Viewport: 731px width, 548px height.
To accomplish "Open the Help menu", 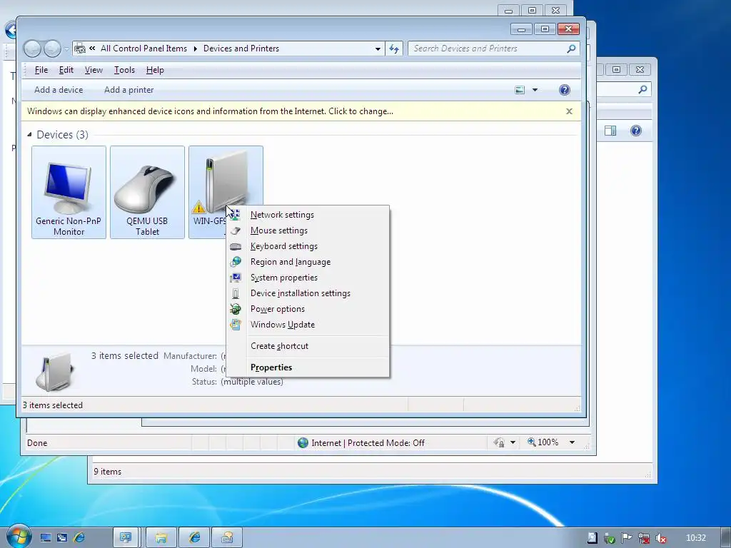I will point(155,70).
